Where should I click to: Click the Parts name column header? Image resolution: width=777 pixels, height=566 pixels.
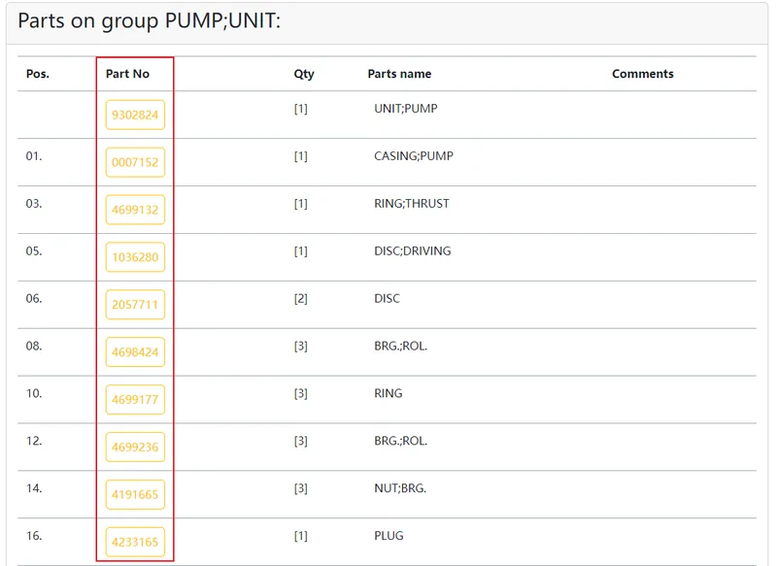click(x=399, y=74)
